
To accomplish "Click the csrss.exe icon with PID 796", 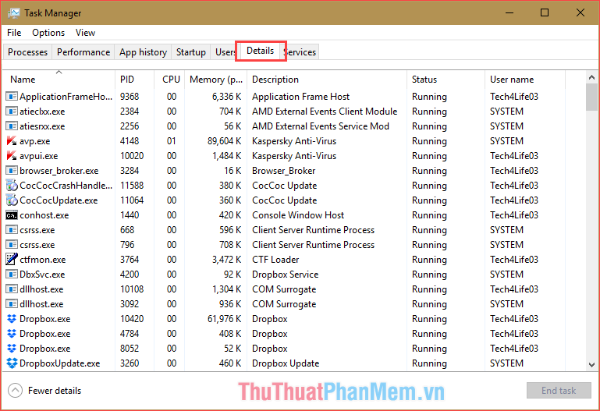I will click(12, 245).
